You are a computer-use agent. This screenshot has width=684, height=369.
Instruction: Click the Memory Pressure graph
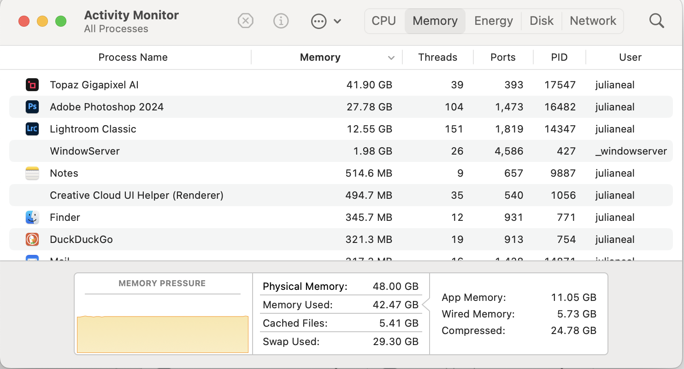click(x=163, y=334)
